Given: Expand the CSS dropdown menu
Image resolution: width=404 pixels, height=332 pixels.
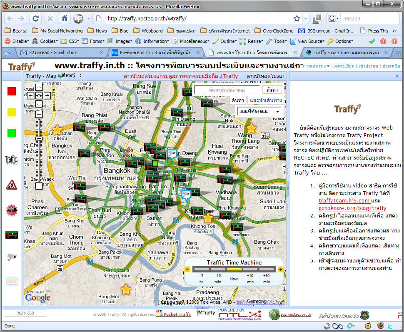Looking at the screenshot, I should (x=70, y=41).
